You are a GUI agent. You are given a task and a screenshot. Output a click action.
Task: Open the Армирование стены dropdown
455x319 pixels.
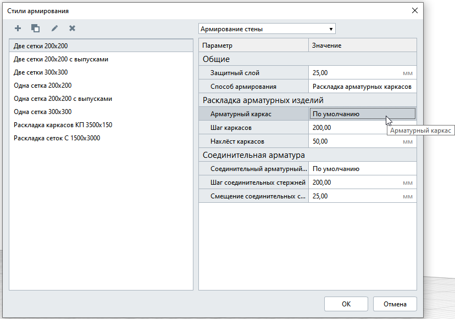click(267, 29)
